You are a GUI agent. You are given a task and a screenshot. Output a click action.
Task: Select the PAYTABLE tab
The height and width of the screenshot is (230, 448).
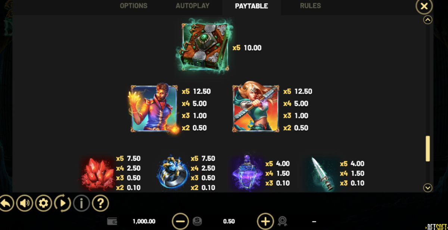coord(252,6)
